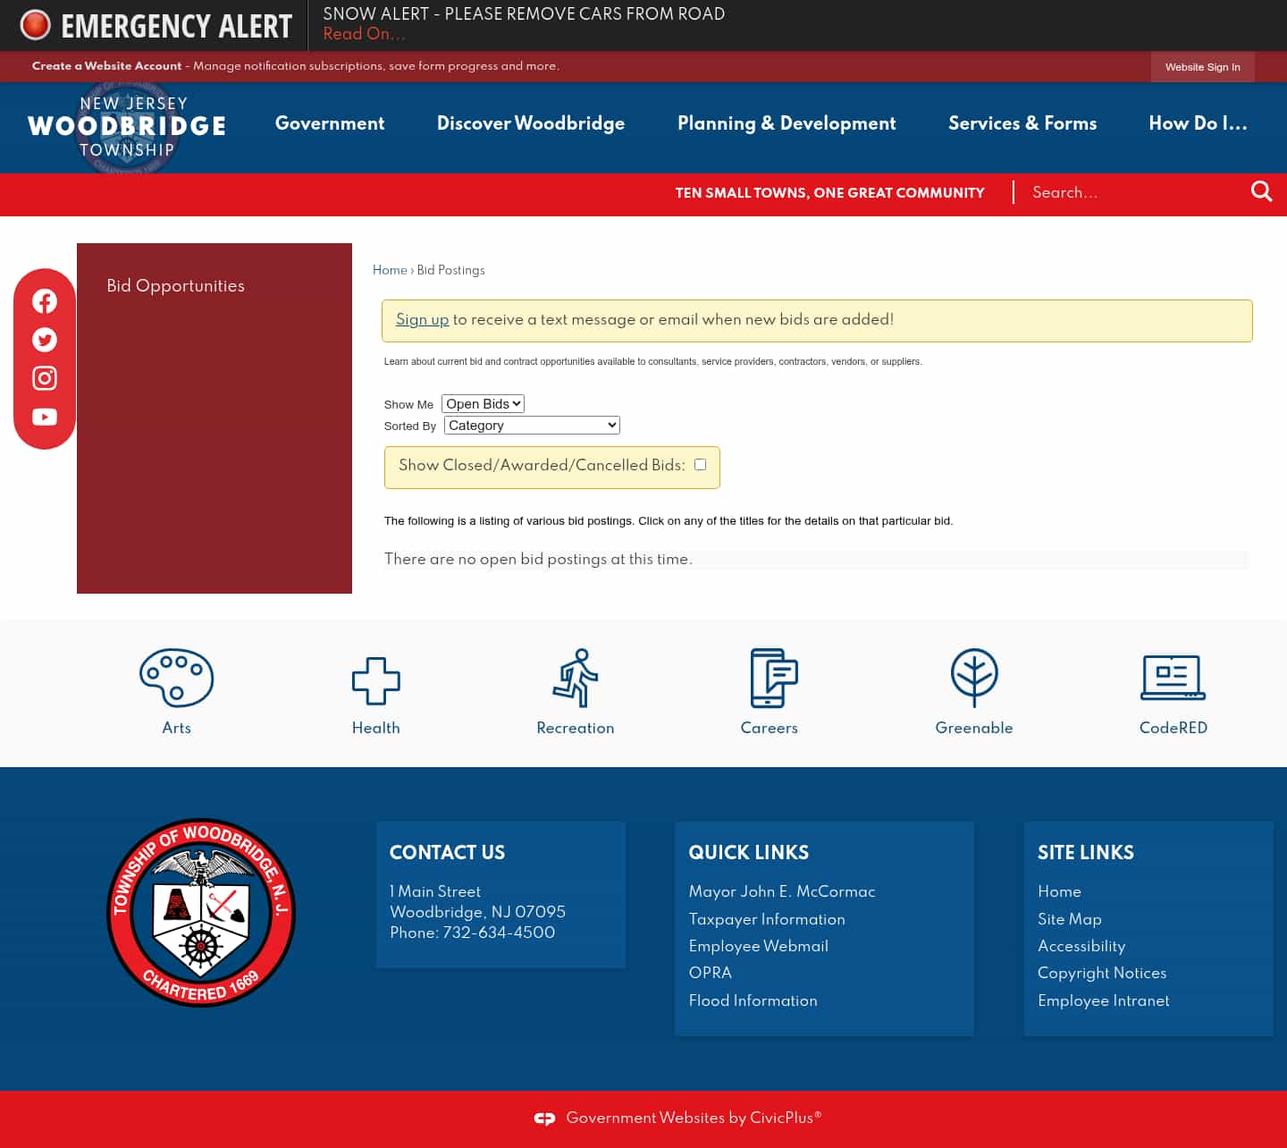Open the YouTube social media icon
The image size is (1287, 1148).
point(44,417)
